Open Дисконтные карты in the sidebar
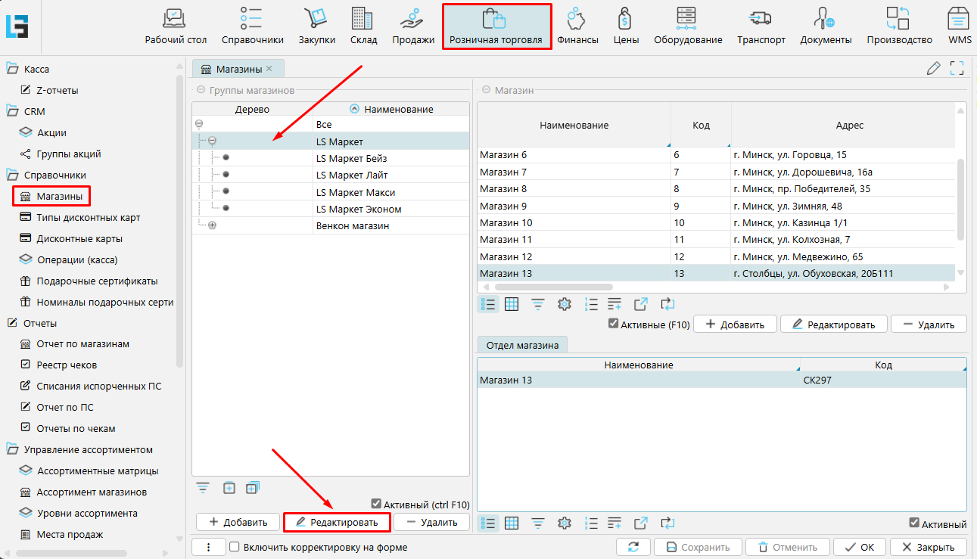The image size is (977, 559). pyautogui.click(x=79, y=238)
